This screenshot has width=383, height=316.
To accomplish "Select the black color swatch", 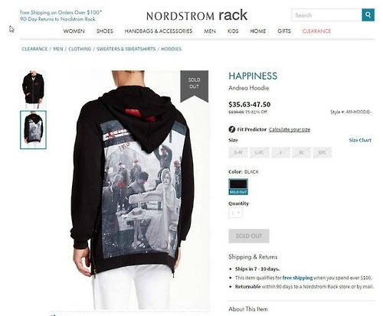I will 238,187.
